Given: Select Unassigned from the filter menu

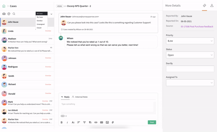Looking at the screenshot, I should click(41, 24).
